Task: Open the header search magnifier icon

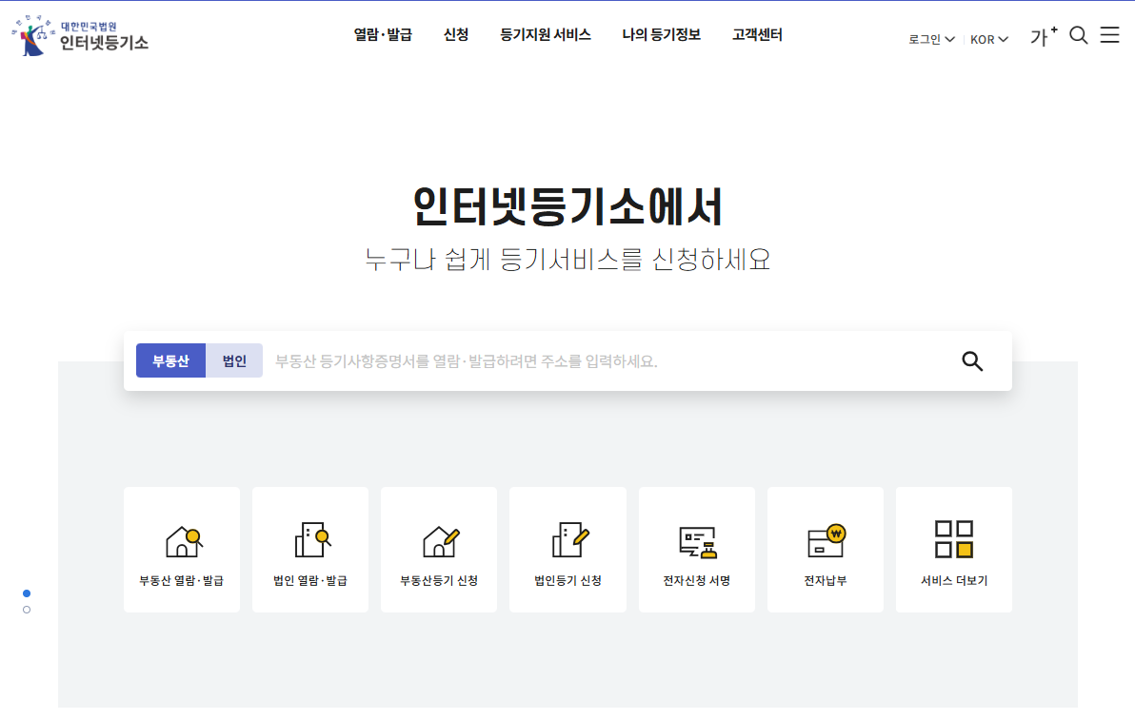Action: pos(1079,35)
